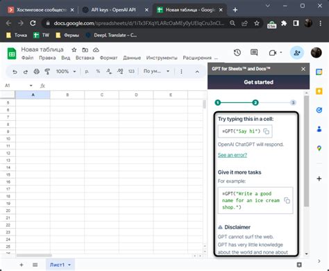Screen dimensions: 329x271
Task: Open Google Keep side panel icon
Action: [x=319, y=91]
